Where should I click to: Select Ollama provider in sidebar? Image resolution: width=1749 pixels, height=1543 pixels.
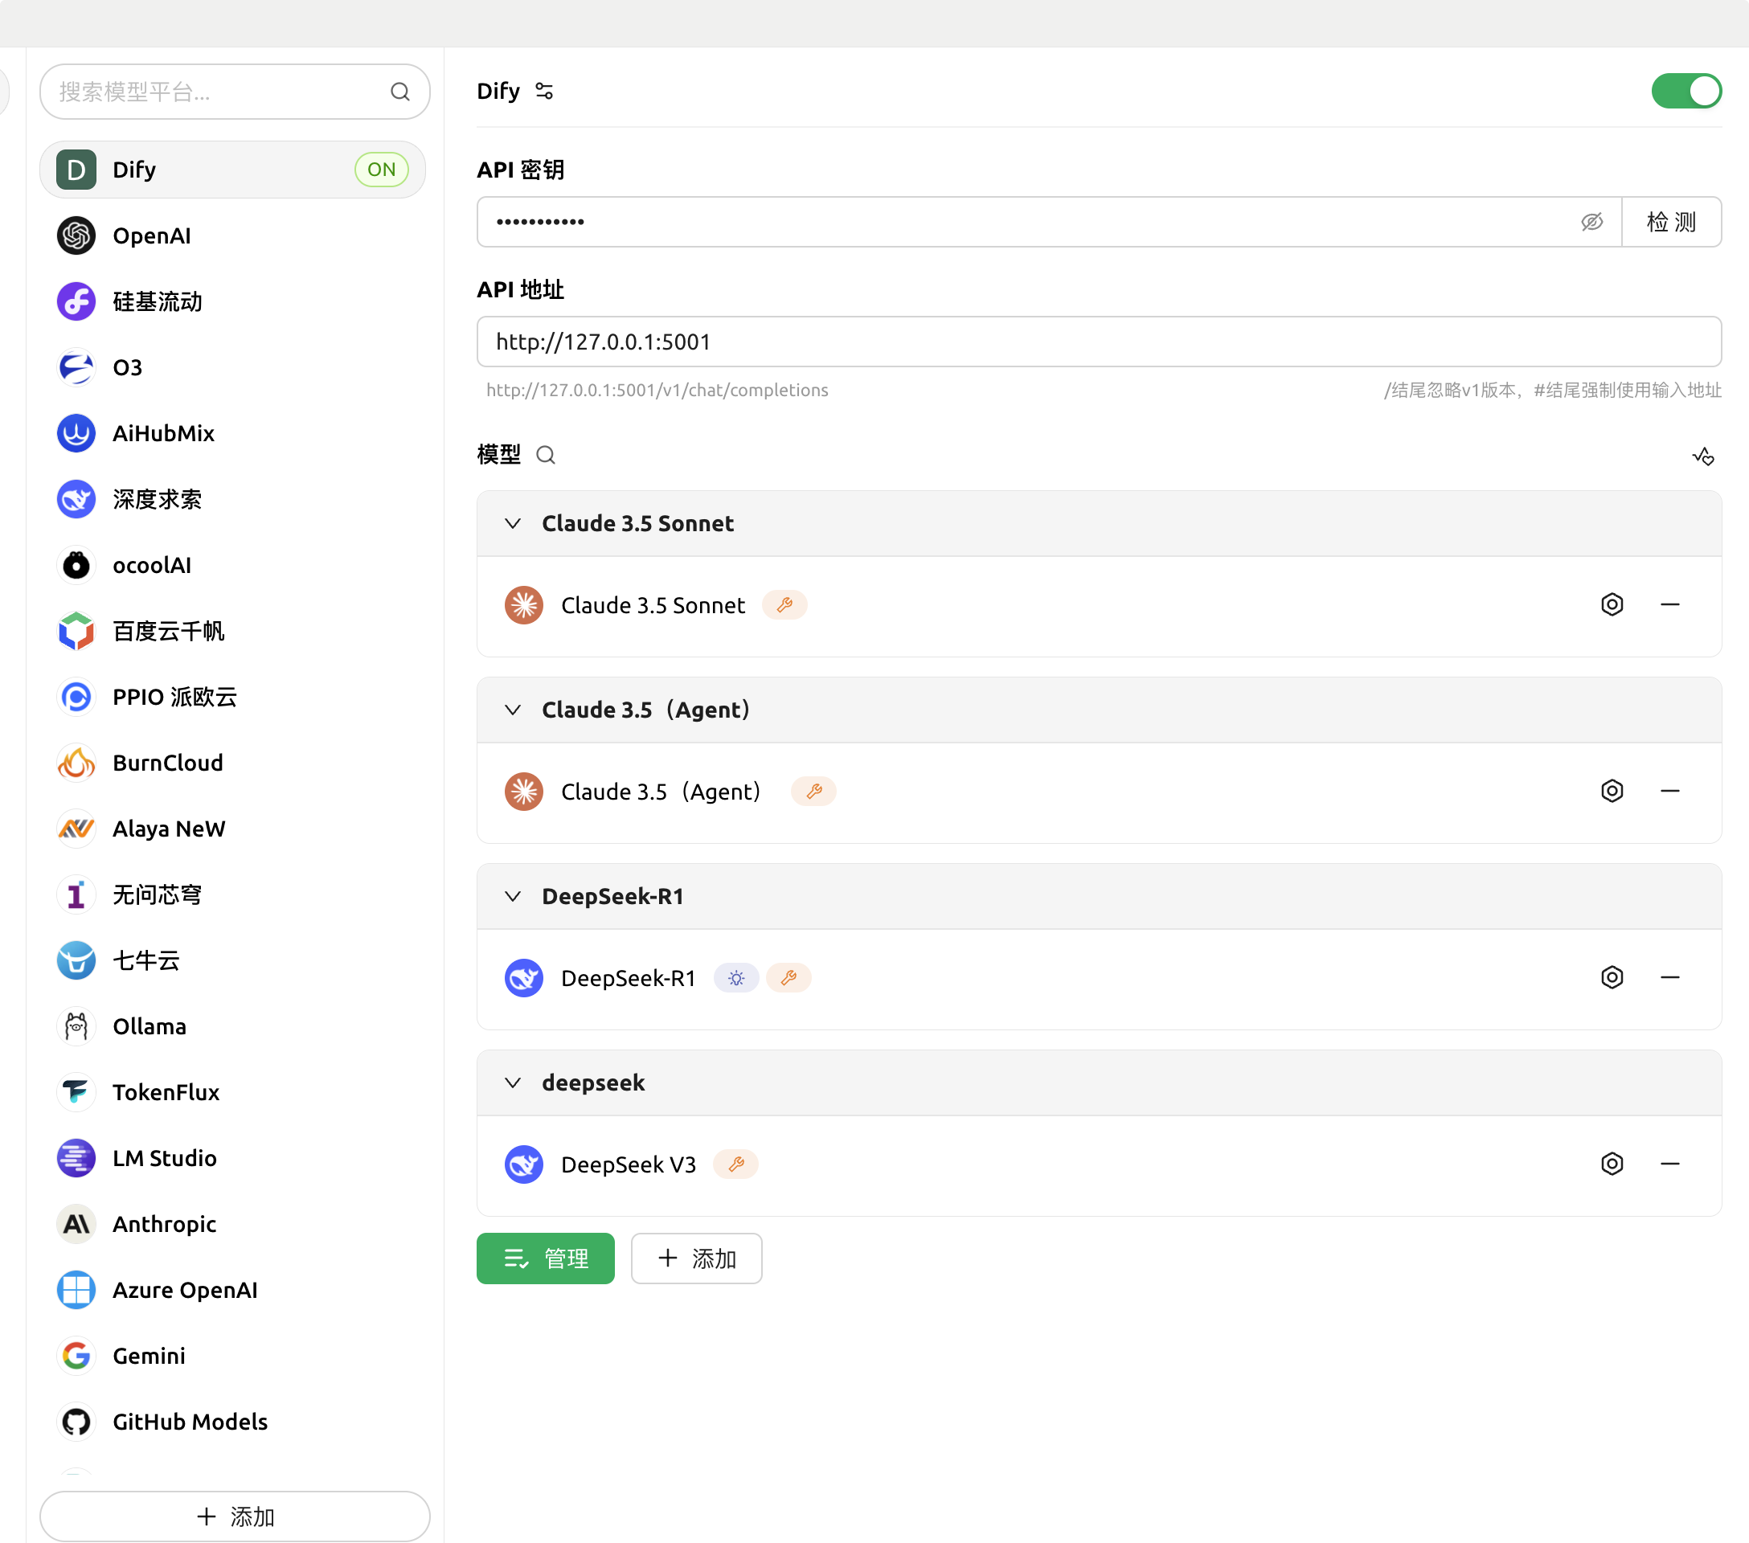(149, 1026)
